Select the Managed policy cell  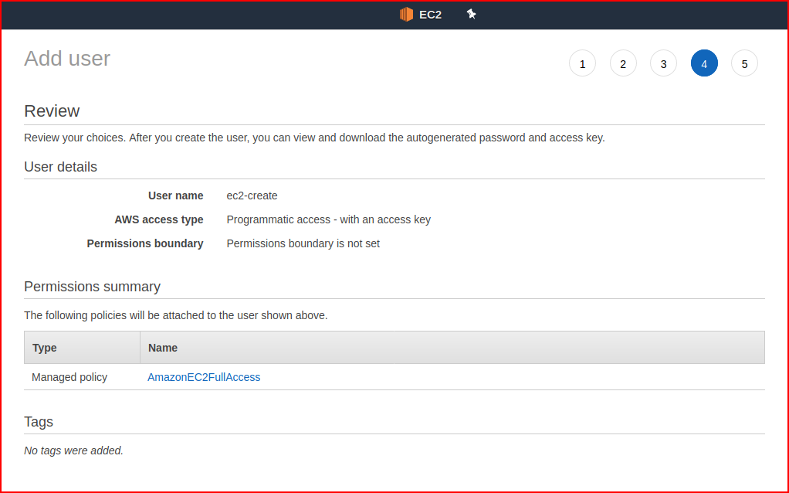[69, 377]
